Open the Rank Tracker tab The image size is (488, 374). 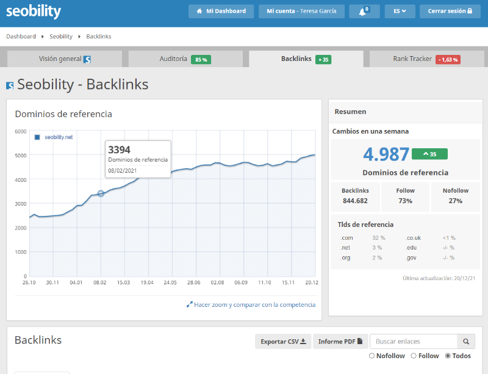pyautogui.click(x=426, y=59)
